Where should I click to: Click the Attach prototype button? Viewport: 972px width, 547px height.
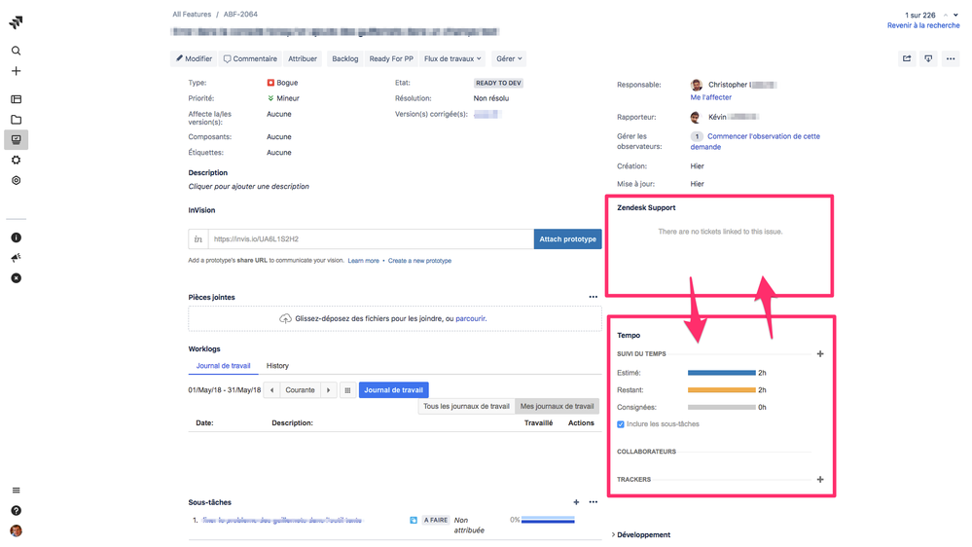(x=568, y=238)
